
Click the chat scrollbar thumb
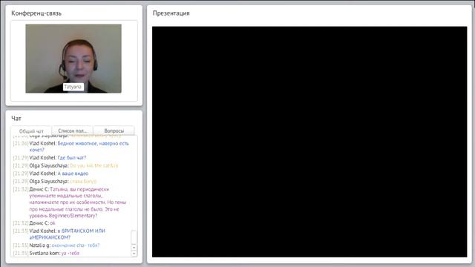134,237
